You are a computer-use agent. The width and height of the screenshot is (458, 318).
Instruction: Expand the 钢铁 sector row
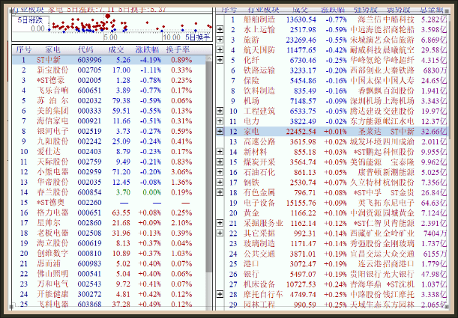(x=220, y=183)
